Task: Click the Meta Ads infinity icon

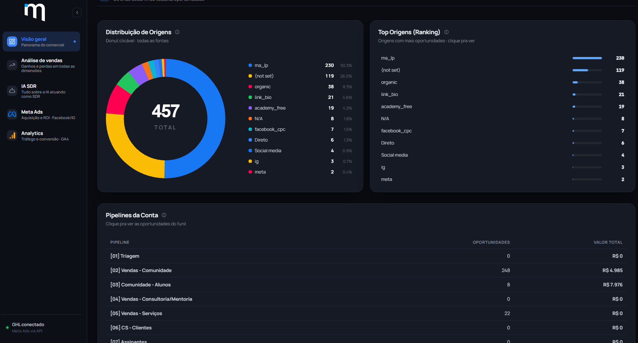Action: click(12, 114)
